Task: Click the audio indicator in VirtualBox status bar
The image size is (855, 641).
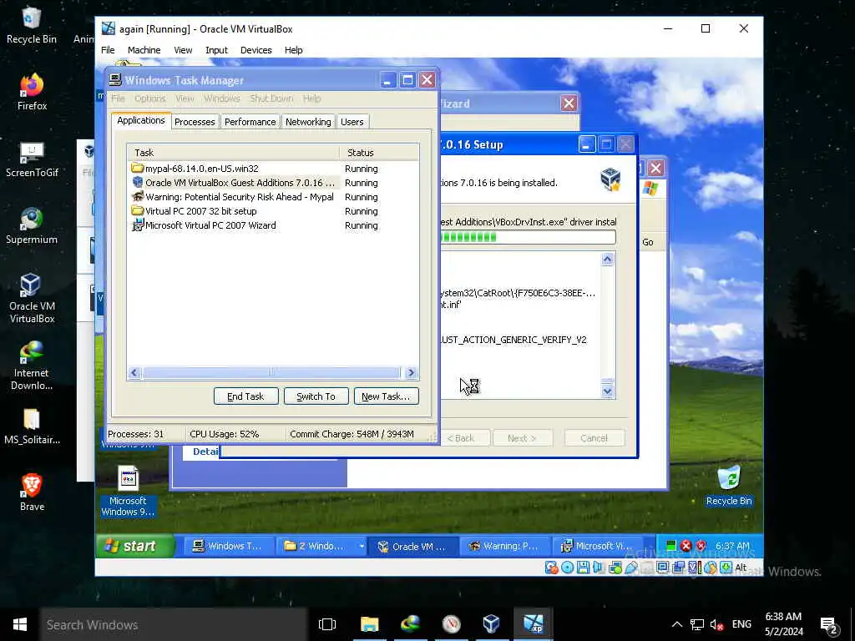Action: 598,568
